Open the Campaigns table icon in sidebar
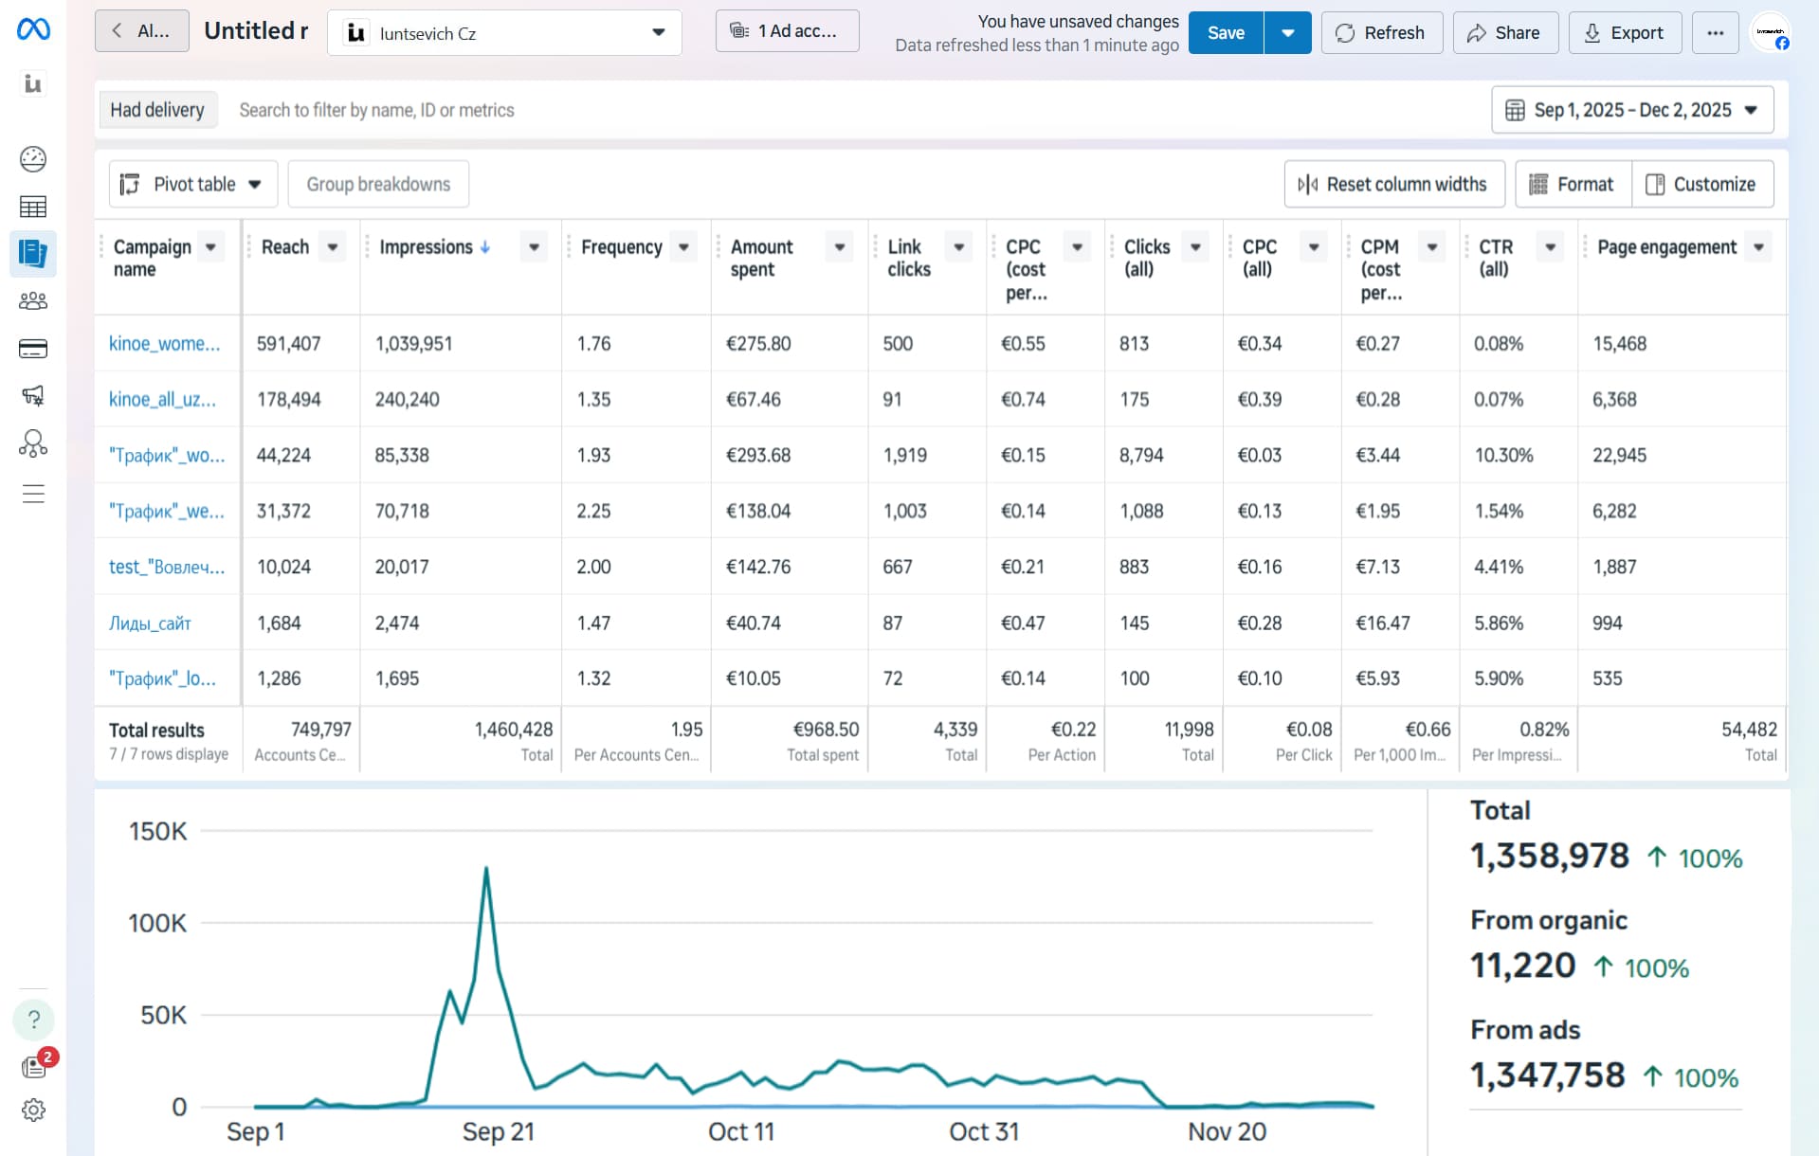This screenshot has height=1156, width=1819. [33, 207]
